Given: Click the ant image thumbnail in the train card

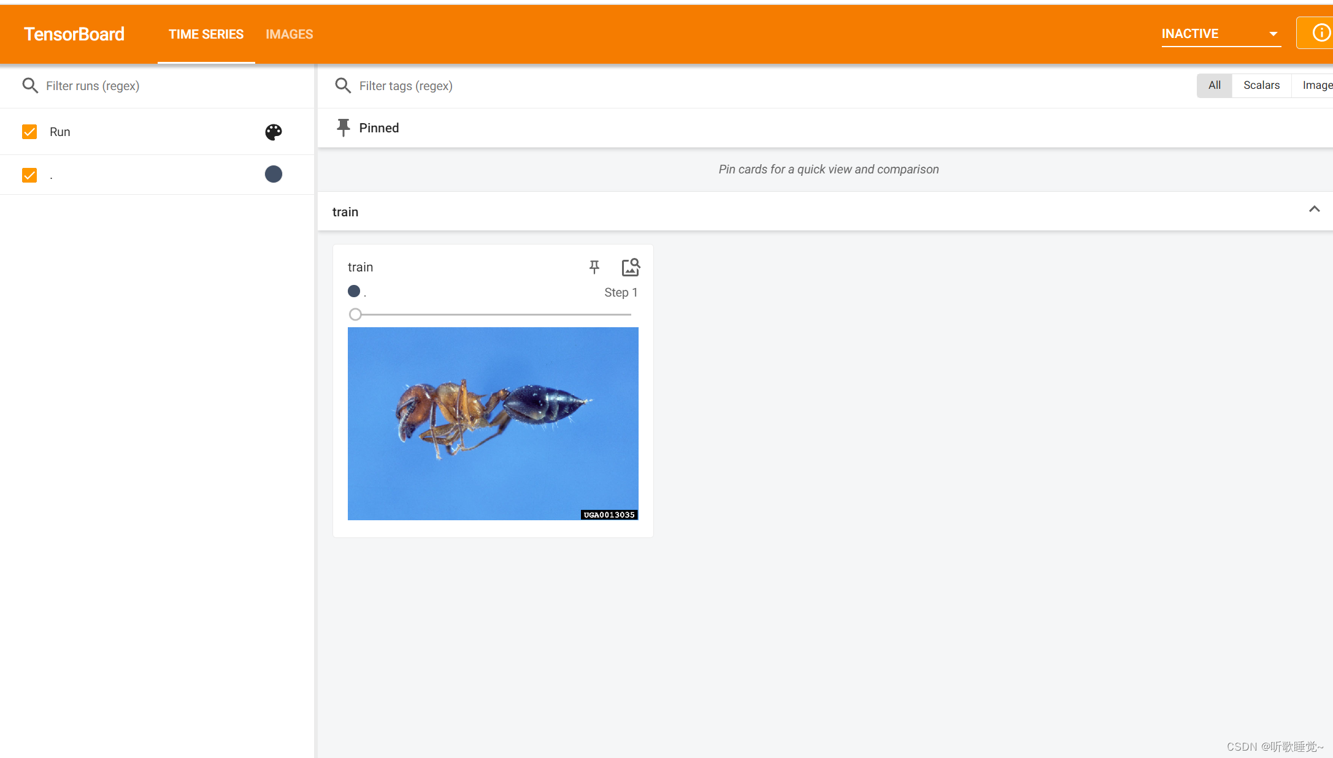Looking at the screenshot, I should (493, 423).
